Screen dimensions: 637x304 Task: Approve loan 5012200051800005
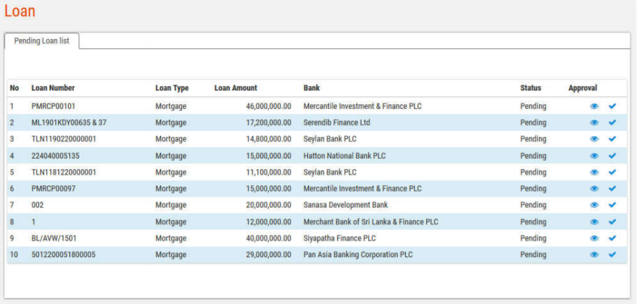pyautogui.click(x=612, y=255)
